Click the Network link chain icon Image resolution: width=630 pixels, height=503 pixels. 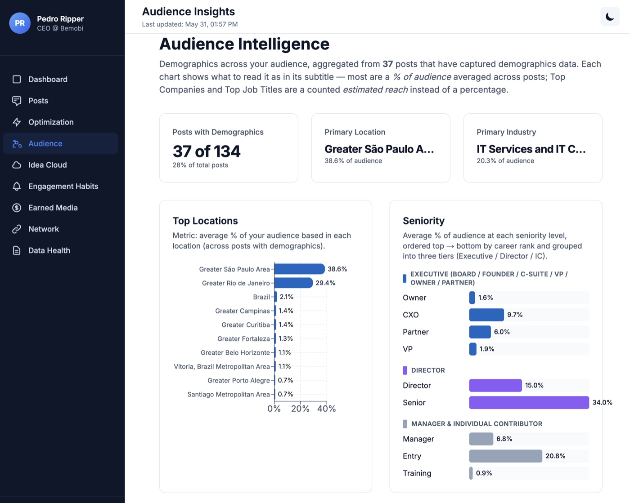pyautogui.click(x=17, y=229)
